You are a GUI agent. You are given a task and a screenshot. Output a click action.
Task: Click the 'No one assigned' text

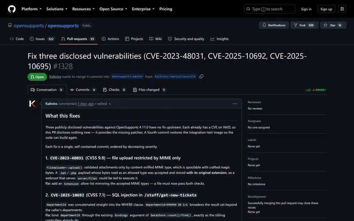pyautogui.click(x=258, y=127)
